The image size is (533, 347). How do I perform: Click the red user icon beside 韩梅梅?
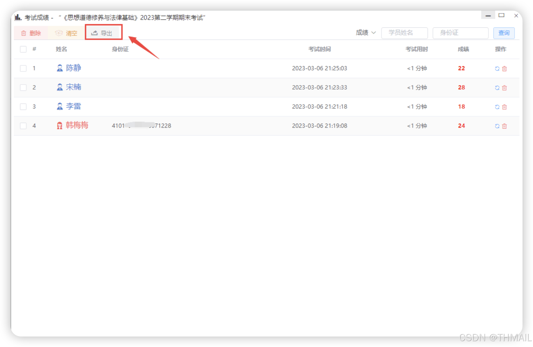click(60, 126)
